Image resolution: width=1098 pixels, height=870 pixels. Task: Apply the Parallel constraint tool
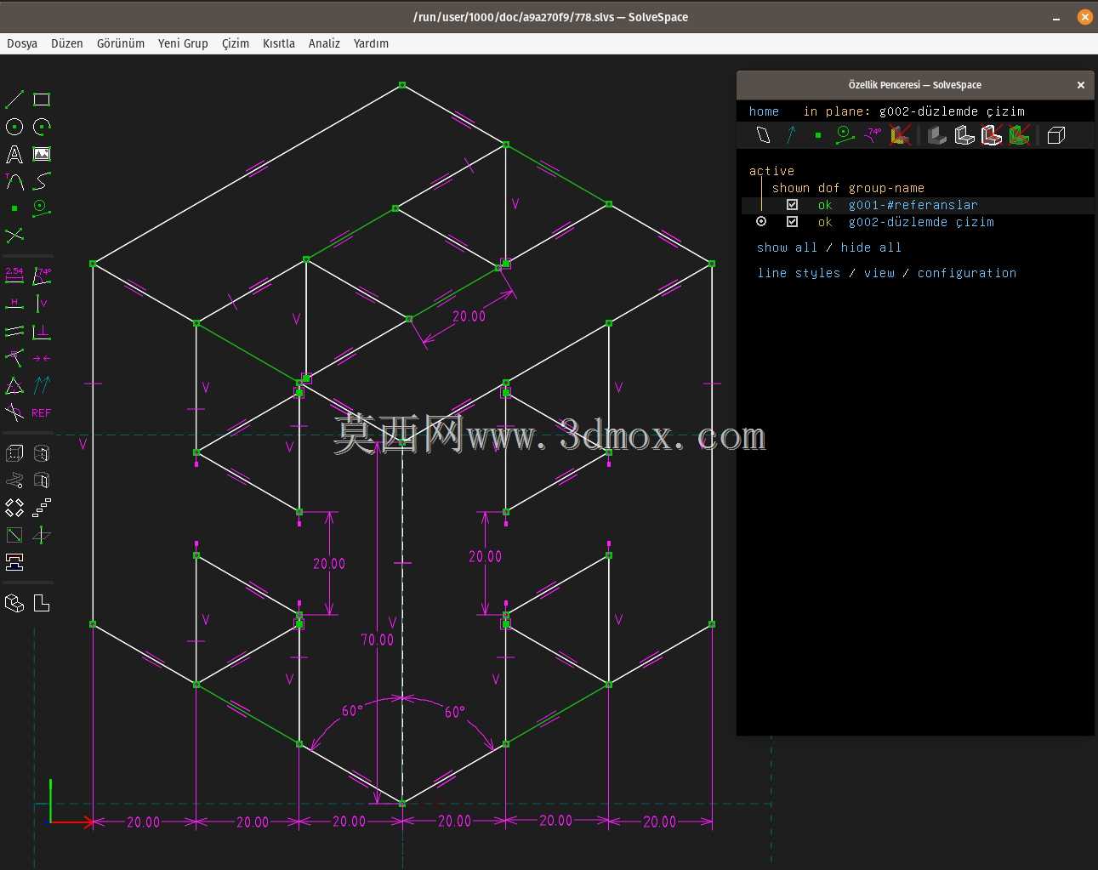(x=14, y=331)
